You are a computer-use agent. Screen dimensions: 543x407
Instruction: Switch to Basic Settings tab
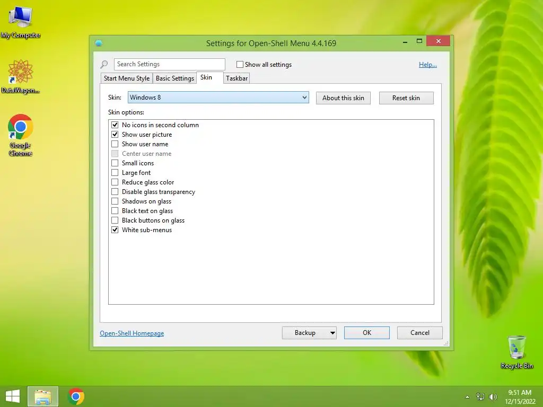click(x=175, y=78)
